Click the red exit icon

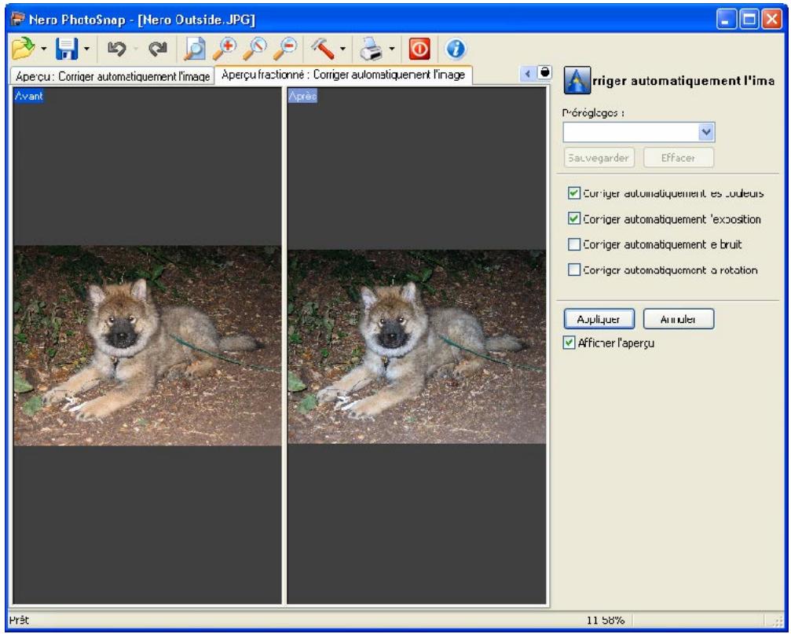[x=419, y=49]
